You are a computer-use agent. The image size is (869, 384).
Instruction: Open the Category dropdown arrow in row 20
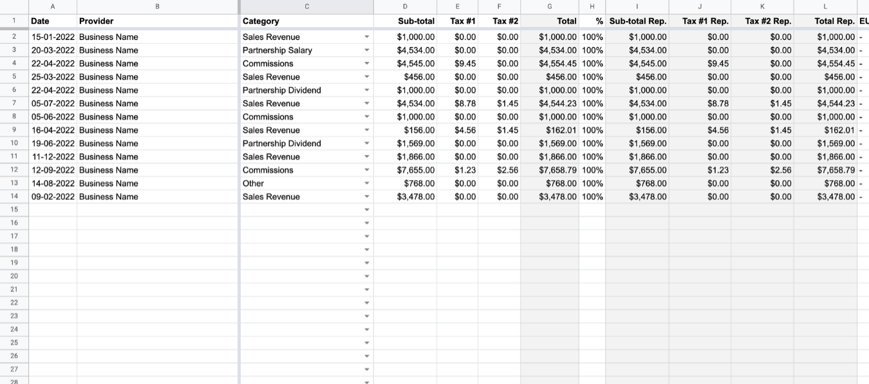pyautogui.click(x=367, y=277)
